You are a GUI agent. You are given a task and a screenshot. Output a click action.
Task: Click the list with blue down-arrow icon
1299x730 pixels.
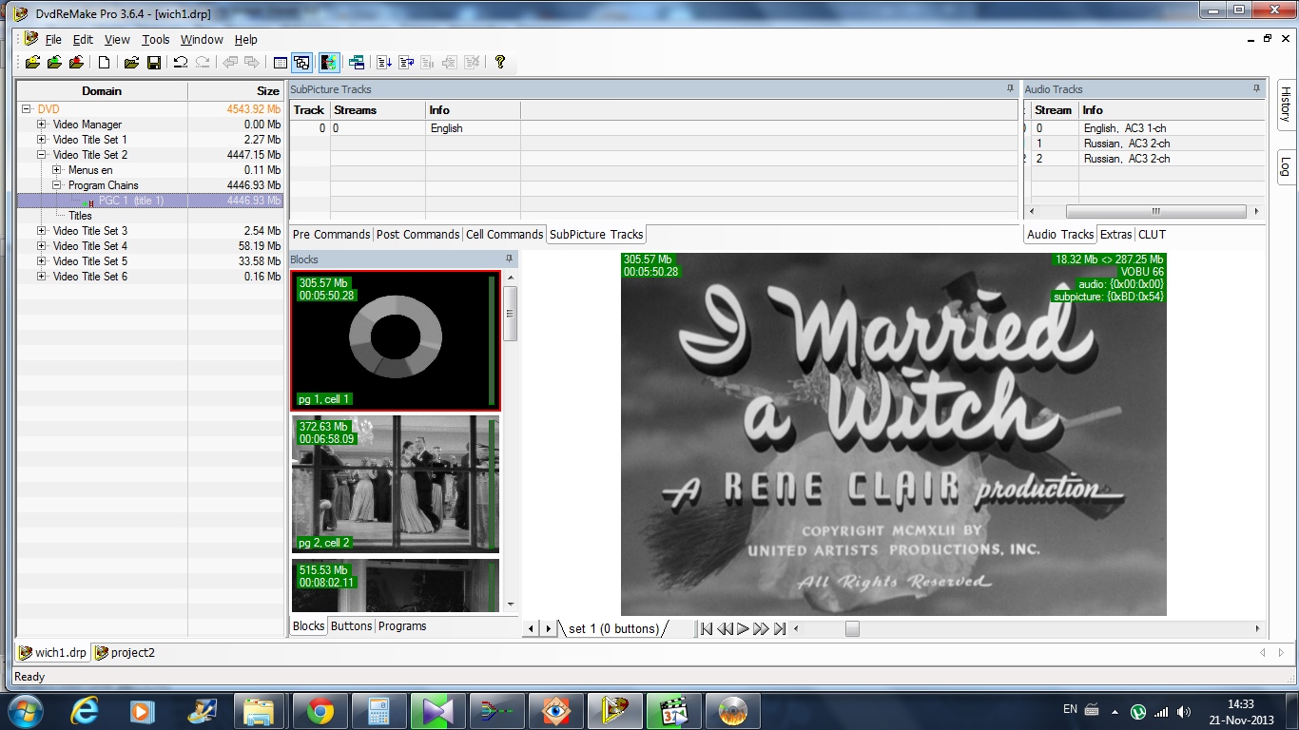click(384, 63)
